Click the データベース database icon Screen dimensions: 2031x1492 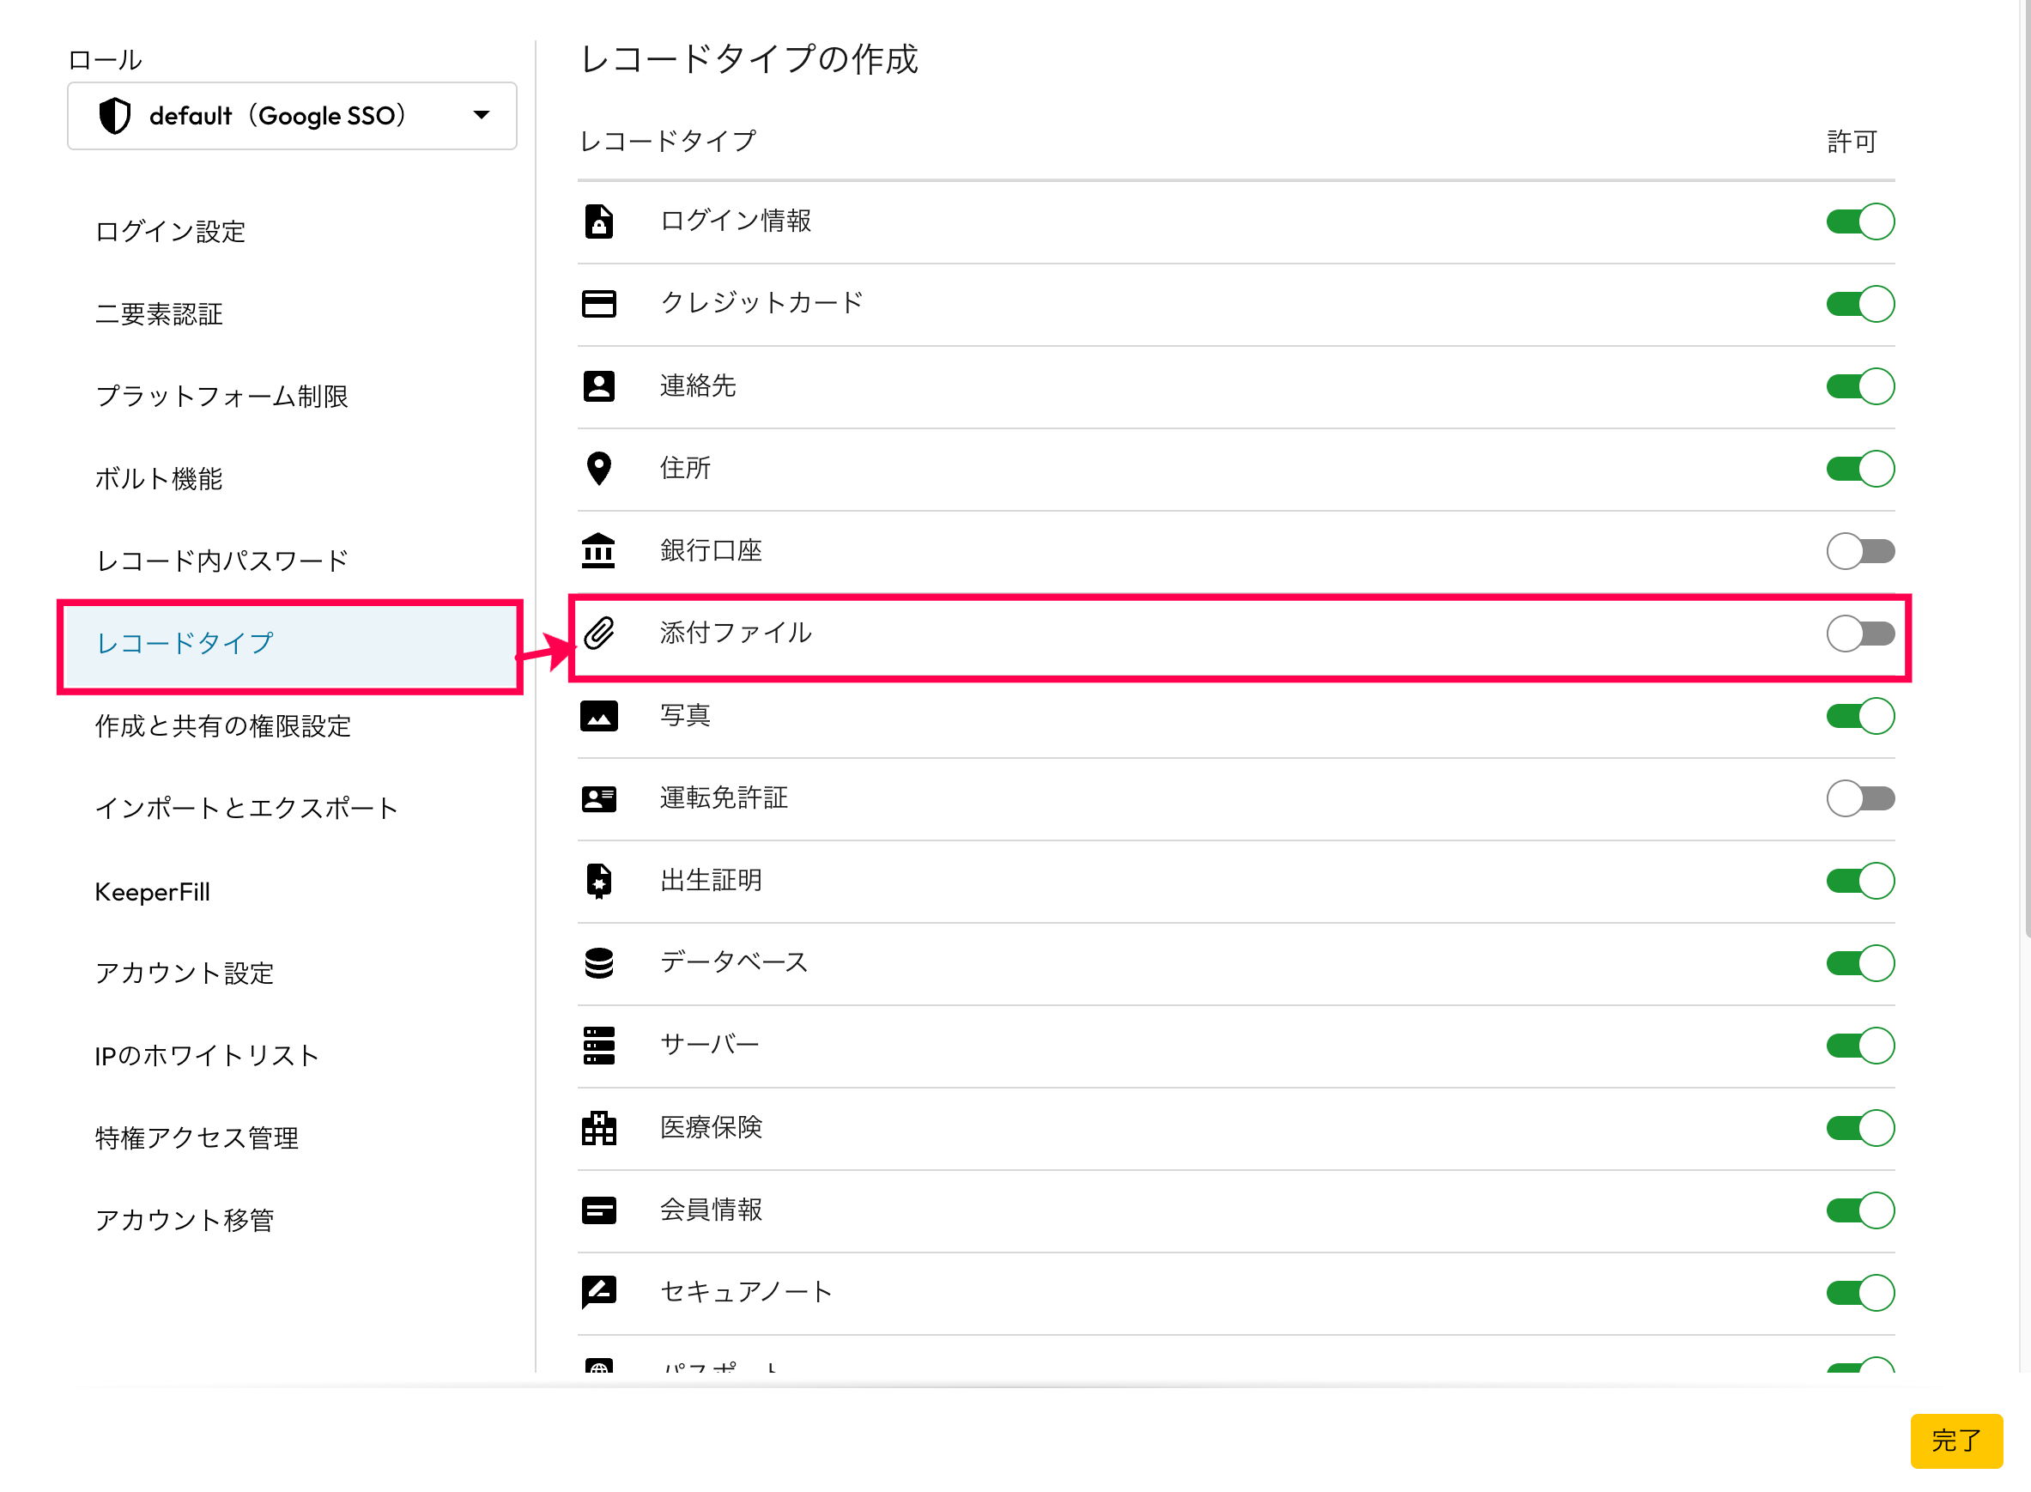click(x=598, y=962)
